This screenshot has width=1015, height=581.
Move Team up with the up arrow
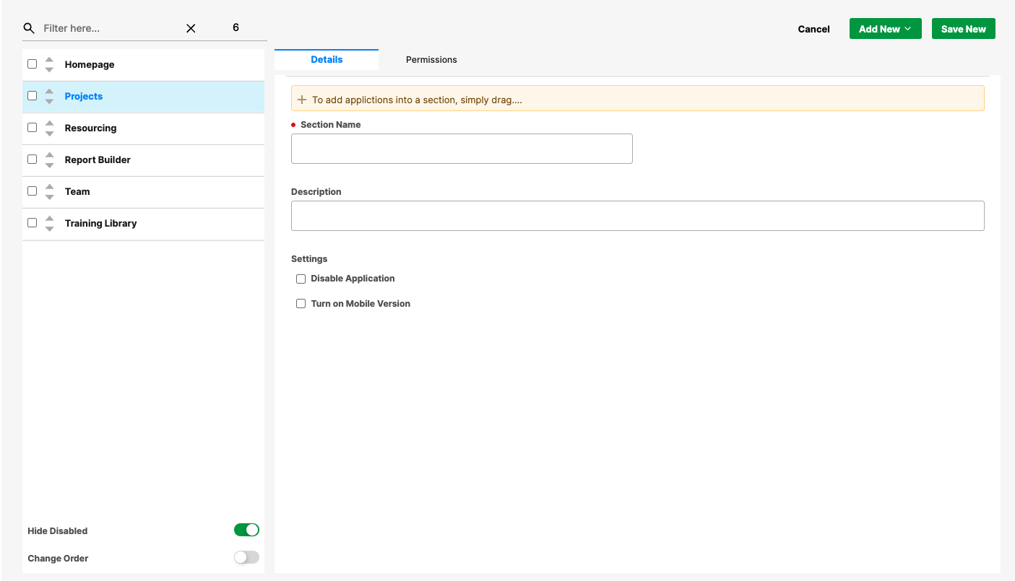coord(49,187)
